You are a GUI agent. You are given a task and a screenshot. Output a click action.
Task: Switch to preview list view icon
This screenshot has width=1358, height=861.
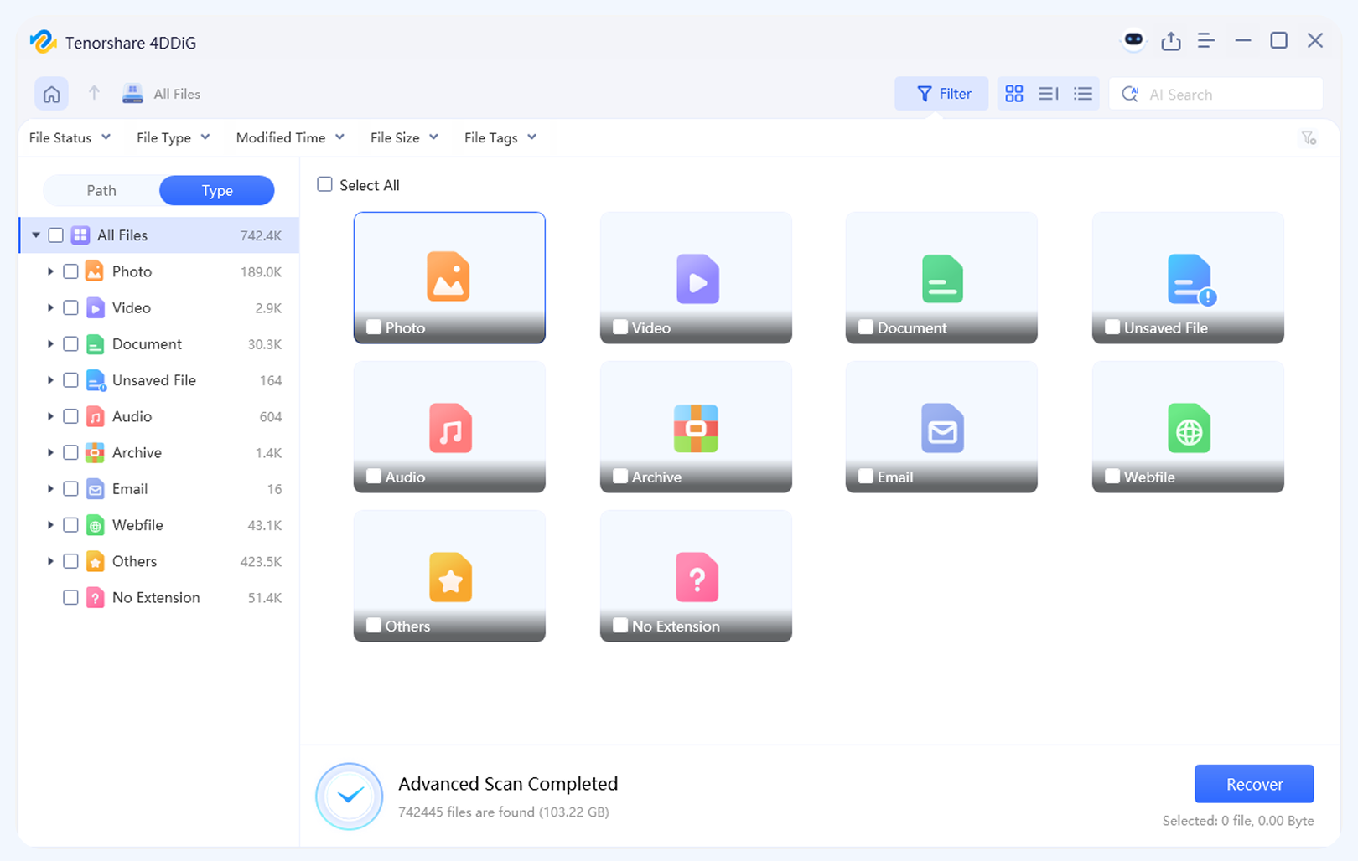pyautogui.click(x=1048, y=94)
